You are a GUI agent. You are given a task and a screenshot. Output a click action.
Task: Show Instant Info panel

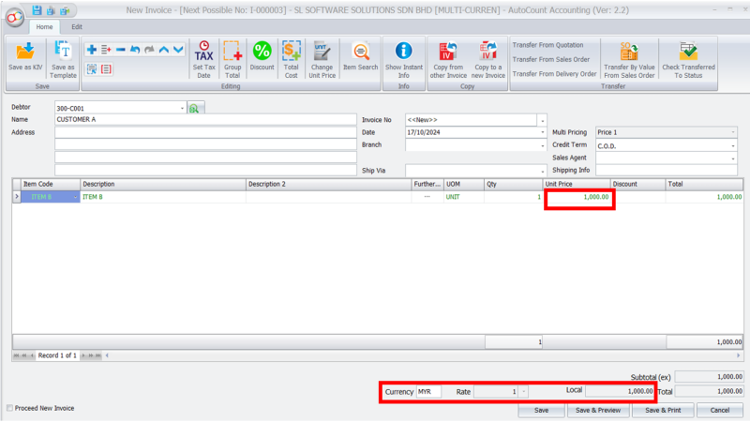tap(404, 59)
